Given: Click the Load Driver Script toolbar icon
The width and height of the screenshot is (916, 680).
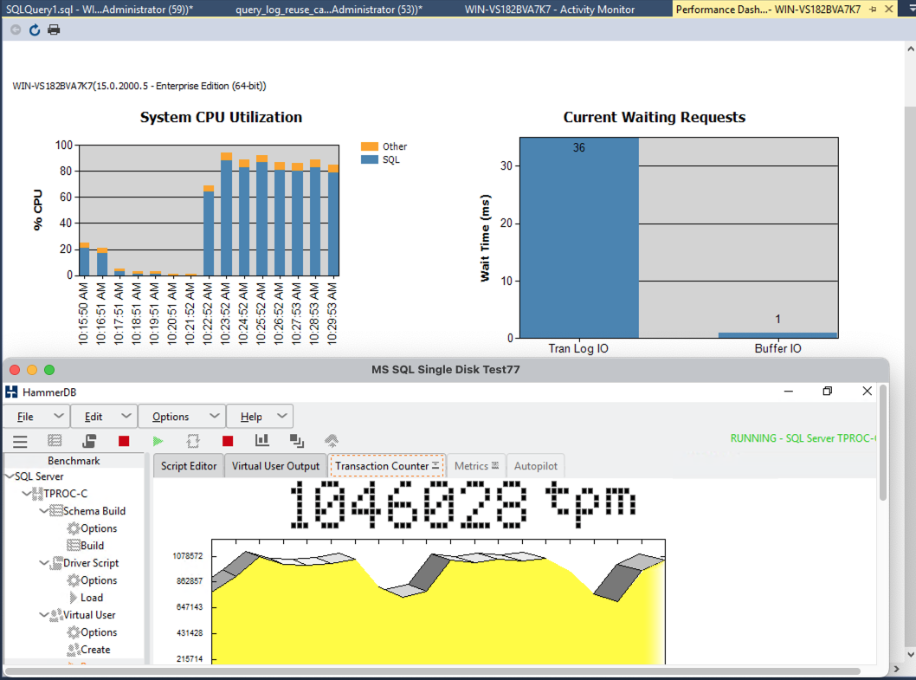Looking at the screenshot, I should pos(89,441).
